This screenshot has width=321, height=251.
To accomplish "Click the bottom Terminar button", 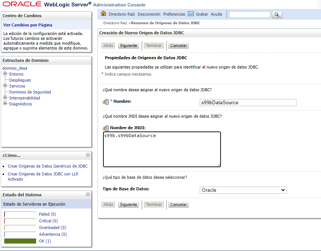I will (x=154, y=204).
